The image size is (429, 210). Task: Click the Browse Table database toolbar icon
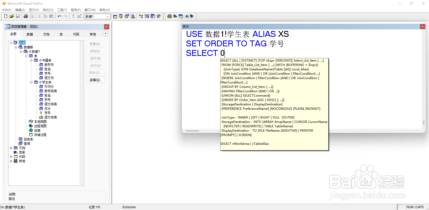click(x=181, y=16)
